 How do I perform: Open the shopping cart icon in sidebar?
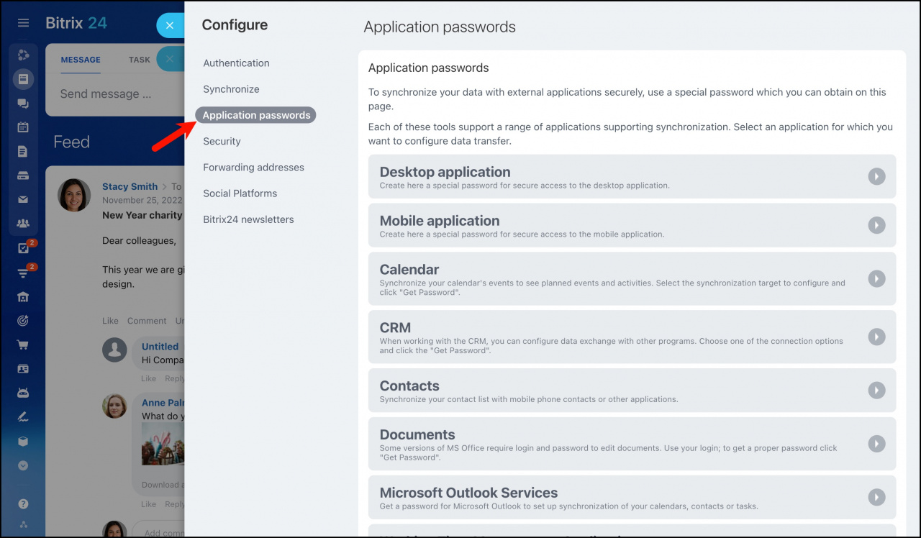[23, 345]
